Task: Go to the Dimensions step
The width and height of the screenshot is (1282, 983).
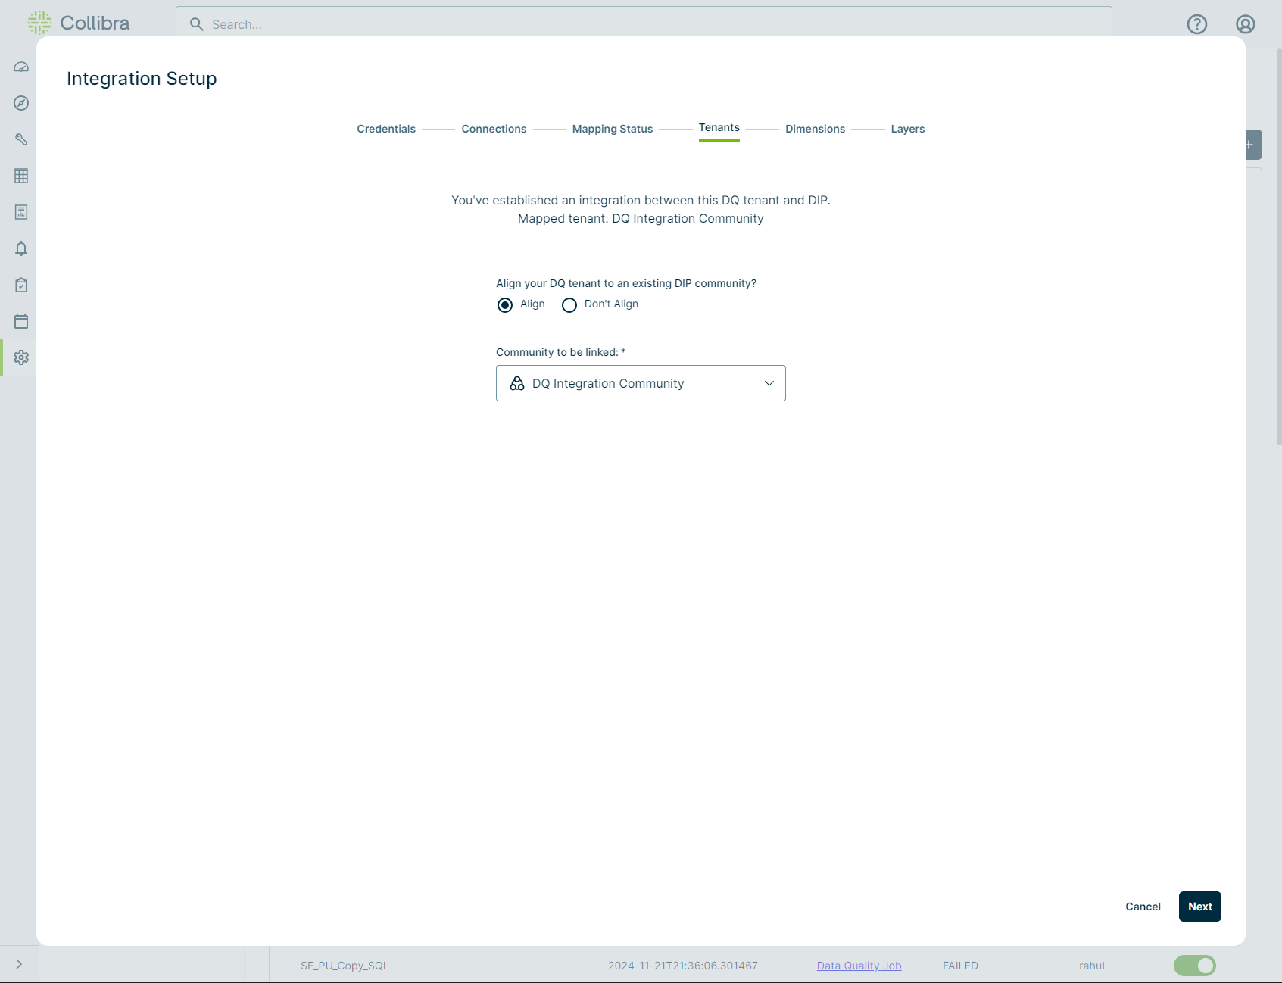Action: 814,129
